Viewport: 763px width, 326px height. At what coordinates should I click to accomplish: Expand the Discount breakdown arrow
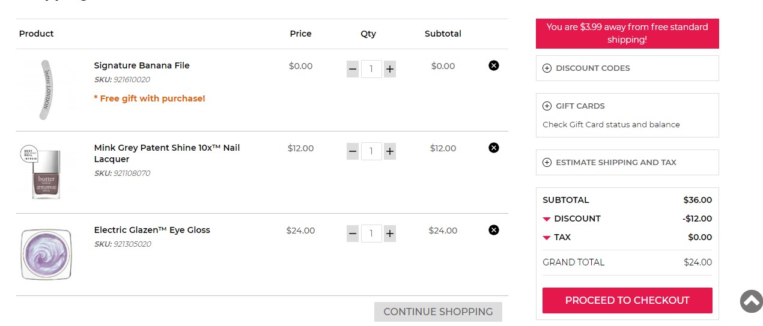tap(547, 219)
